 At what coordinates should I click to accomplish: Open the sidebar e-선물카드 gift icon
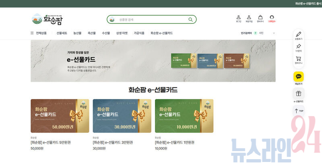(x=298, y=94)
